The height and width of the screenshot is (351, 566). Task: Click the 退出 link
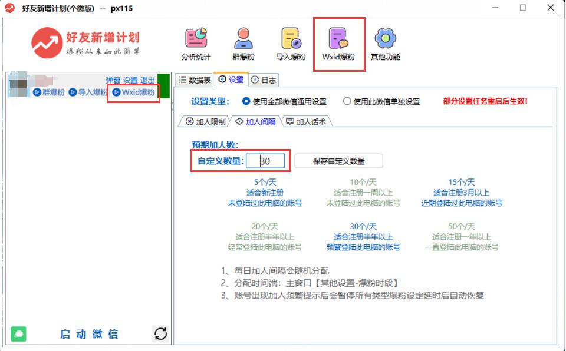147,80
